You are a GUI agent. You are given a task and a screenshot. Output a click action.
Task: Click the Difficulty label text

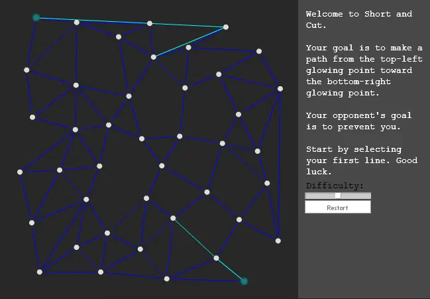(x=335, y=186)
